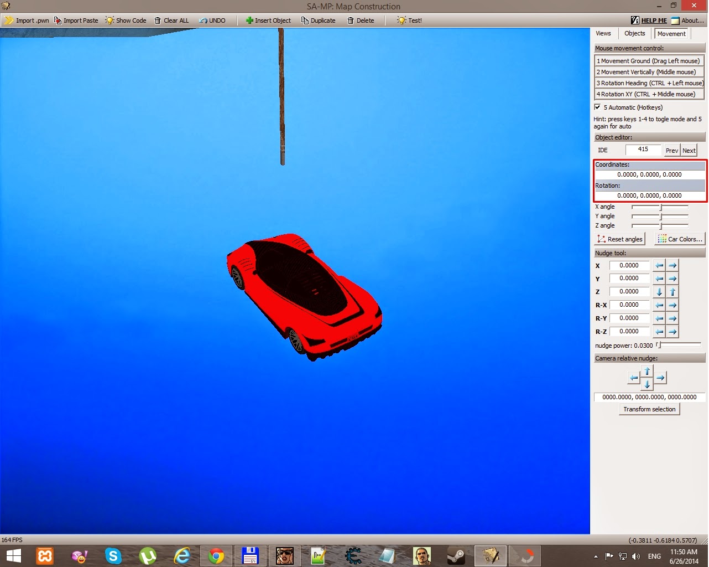709x567 pixels.
Task: Select 3 Rotation Heading mode
Action: (649, 83)
